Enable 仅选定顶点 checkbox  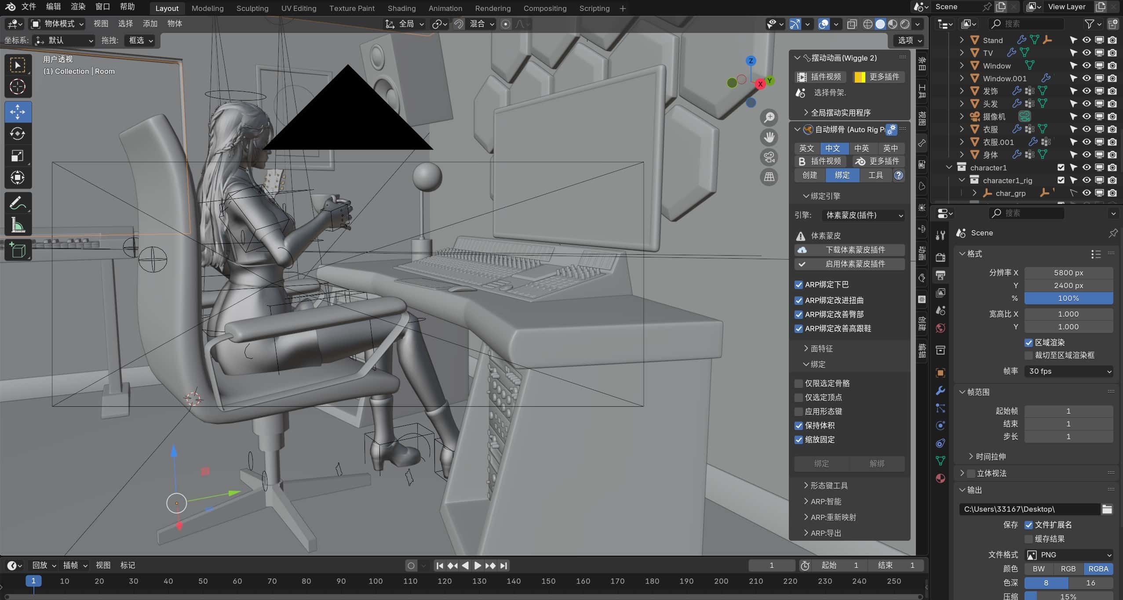[x=799, y=398]
